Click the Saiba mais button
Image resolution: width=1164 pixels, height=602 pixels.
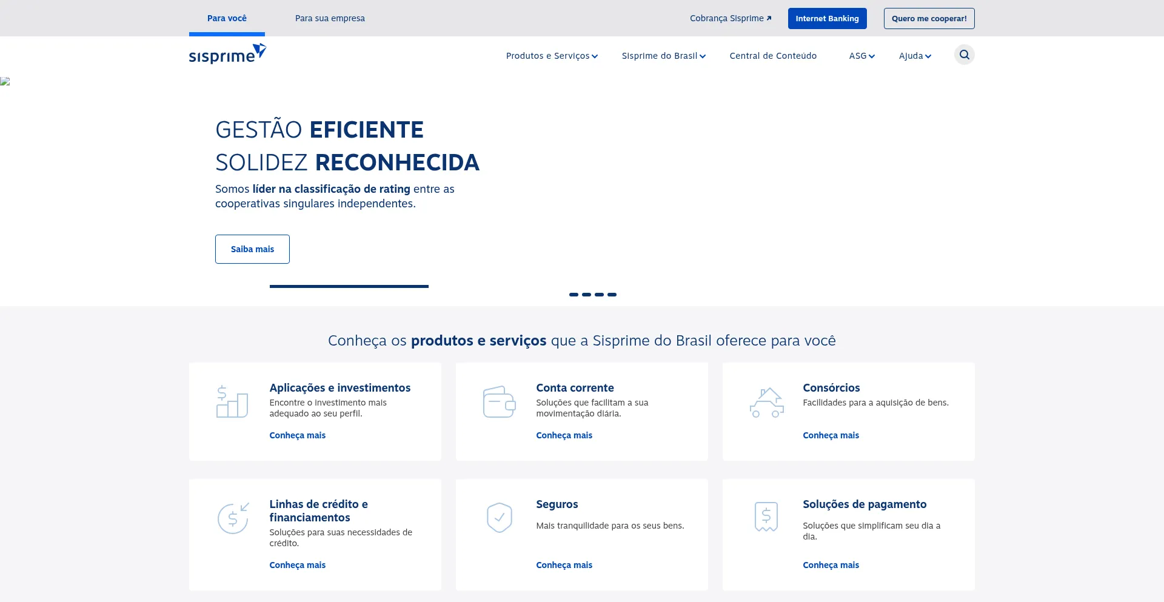252,249
